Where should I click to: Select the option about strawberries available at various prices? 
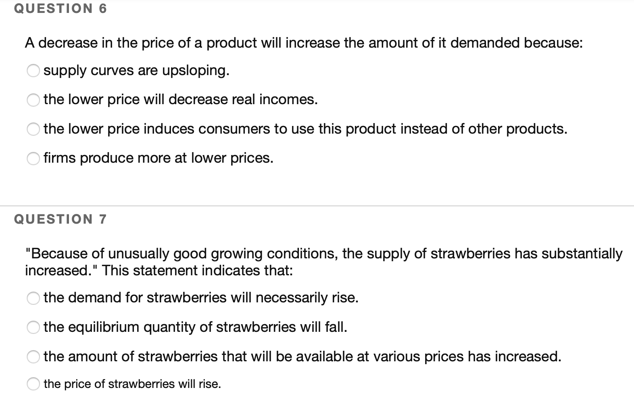[x=34, y=357]
